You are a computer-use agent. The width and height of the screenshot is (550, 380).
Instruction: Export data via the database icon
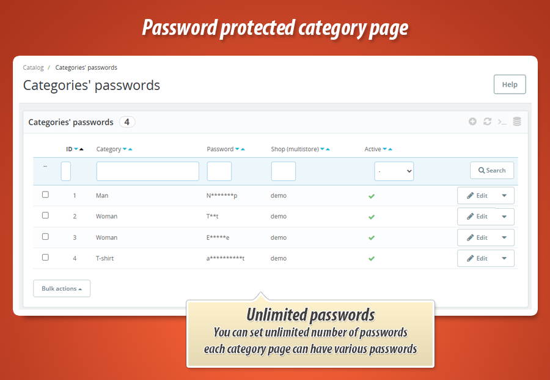pyautogui.click(x=516, y=122)
